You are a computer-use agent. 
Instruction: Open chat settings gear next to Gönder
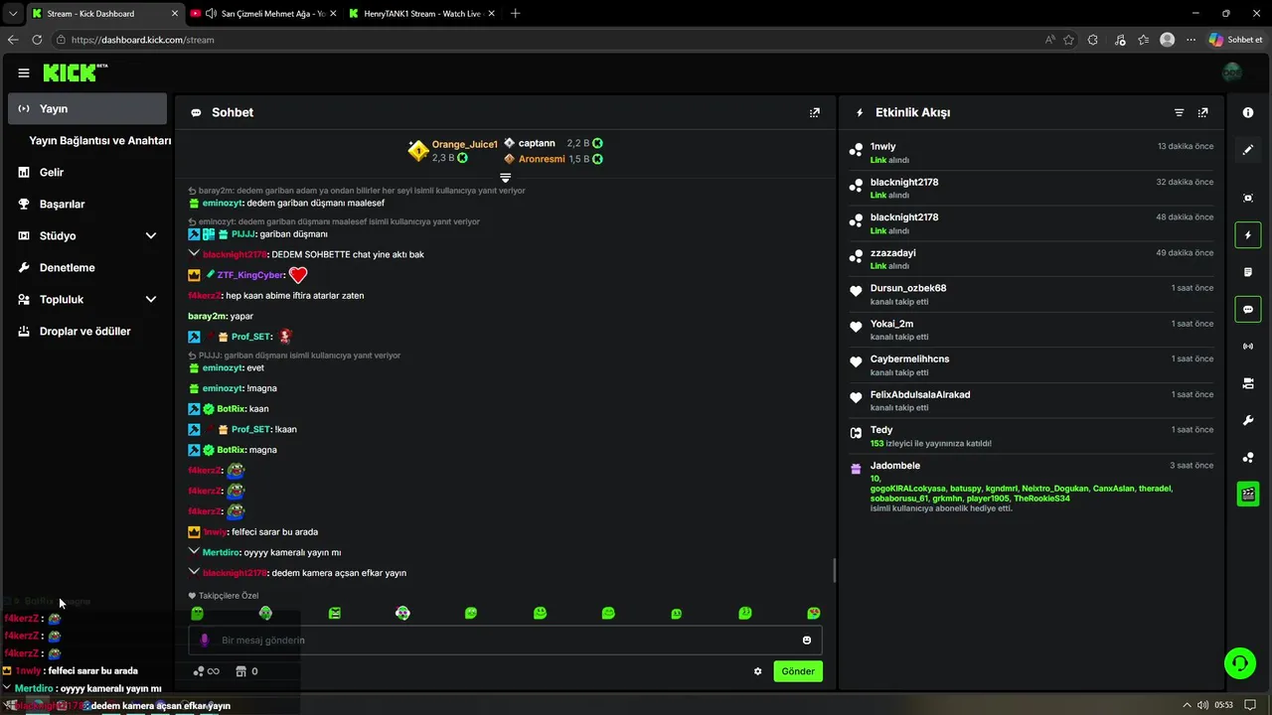[758, 671]
